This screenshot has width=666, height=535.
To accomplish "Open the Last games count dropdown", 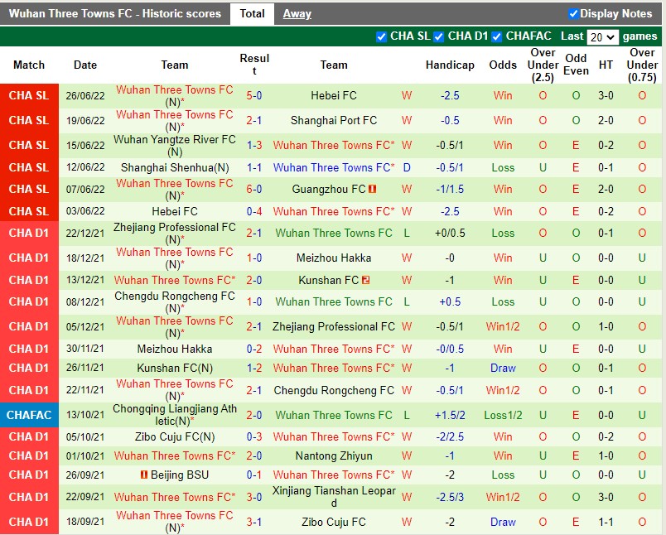I will 605,36.
